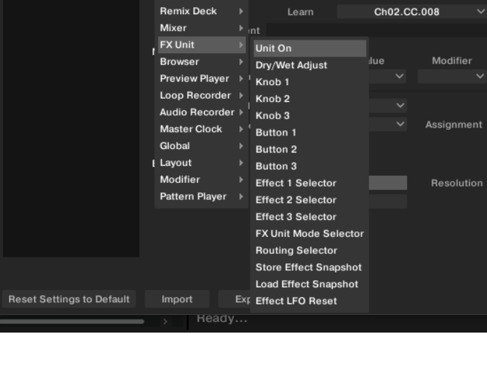Choose Load Effect Snapshot
487x373 pixels.
coord(310,284)
